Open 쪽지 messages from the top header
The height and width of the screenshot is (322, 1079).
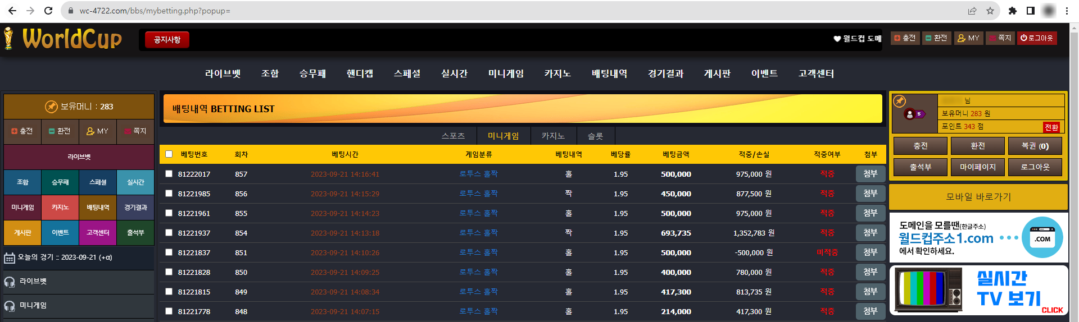click(x=1000, y=38)
